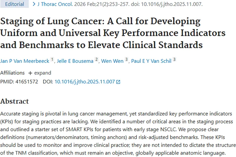This screenshot has width=236, height=157.
Task: Open author Jelle E Bousema's link
Action: coord(75,61)
